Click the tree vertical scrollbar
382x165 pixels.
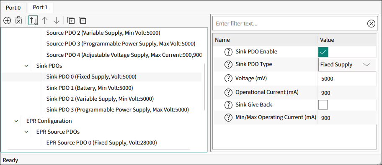click(x=204, y=87)
